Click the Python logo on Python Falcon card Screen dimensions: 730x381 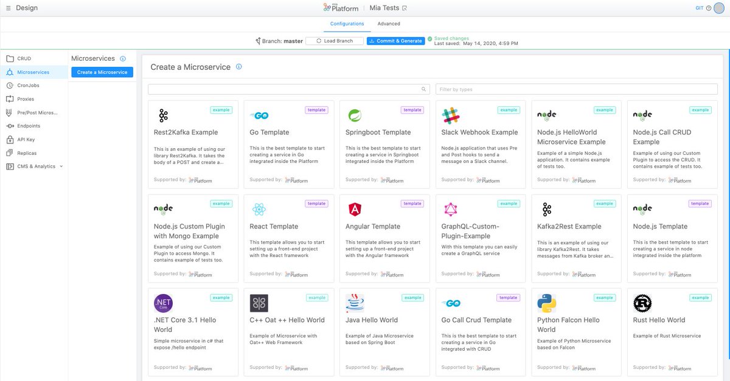tap(547, 303)
